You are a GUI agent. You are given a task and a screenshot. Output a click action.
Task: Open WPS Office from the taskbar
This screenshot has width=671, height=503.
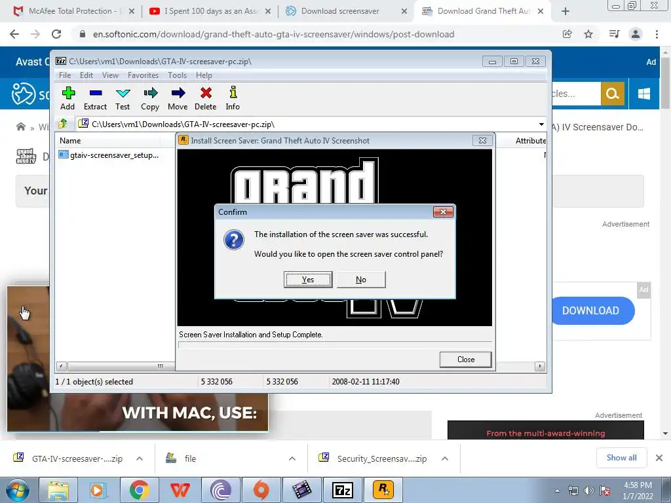point(180,490)
